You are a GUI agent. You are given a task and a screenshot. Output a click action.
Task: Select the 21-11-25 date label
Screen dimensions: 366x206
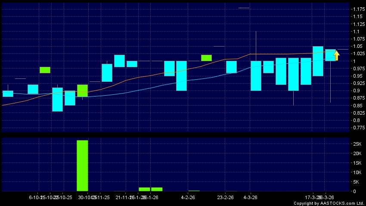[x=123, y=197]
